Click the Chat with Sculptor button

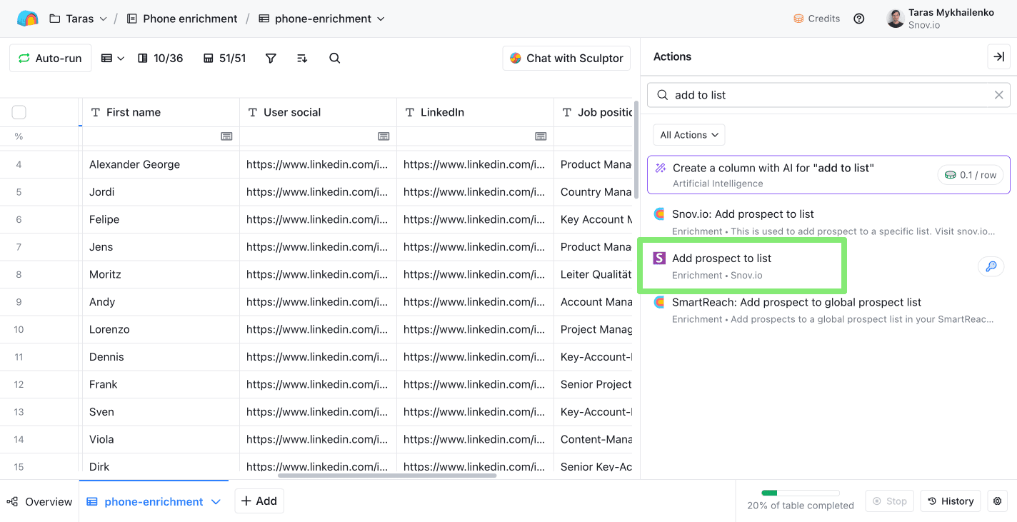567,59
